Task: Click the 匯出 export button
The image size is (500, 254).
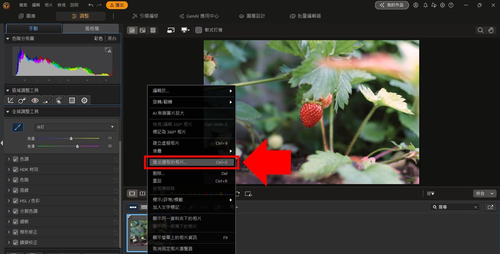Action: coord(117,5)
